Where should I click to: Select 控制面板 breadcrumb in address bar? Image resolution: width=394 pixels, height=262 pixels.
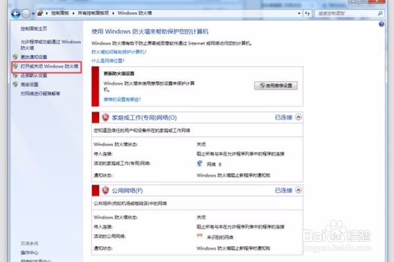[60, 13]
